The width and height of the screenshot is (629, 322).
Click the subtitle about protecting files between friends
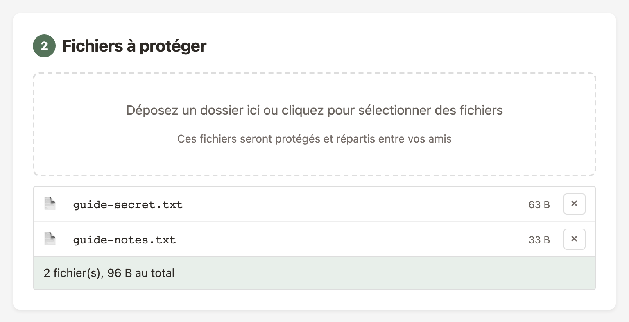pos(314,139)
